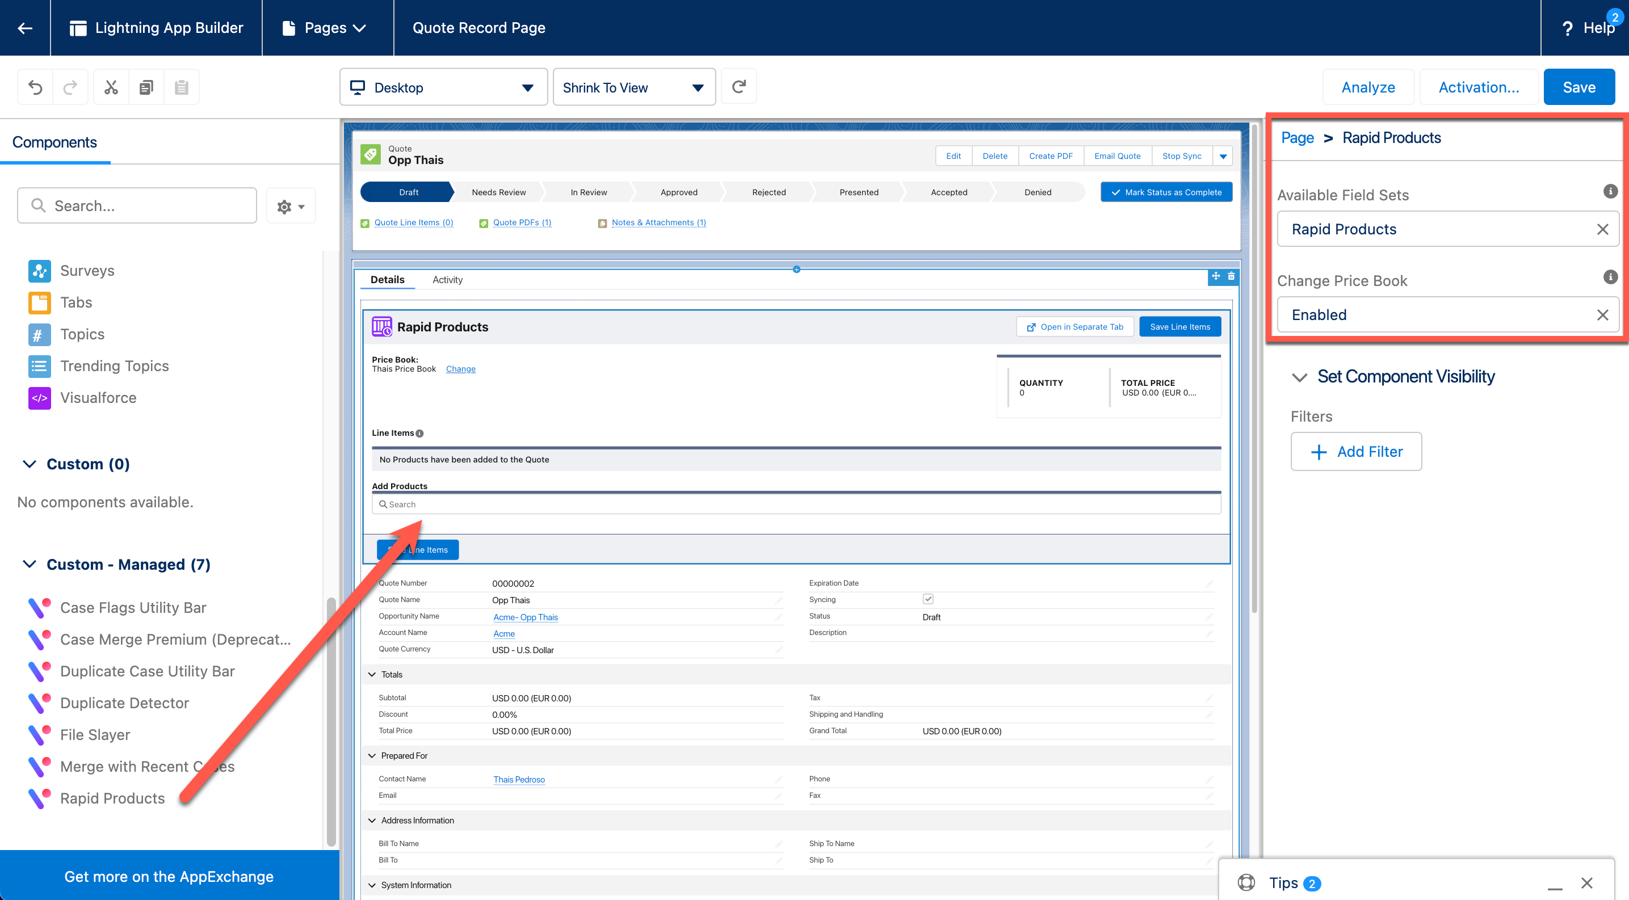
Task: Open the component settings gear menu
Action: click(291, 206)
